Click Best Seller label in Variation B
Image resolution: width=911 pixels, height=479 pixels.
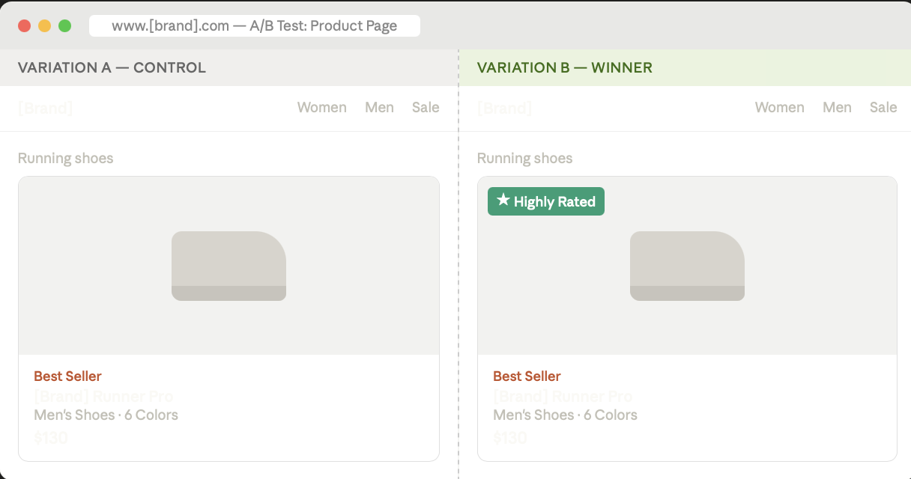(x=527, y=376)
